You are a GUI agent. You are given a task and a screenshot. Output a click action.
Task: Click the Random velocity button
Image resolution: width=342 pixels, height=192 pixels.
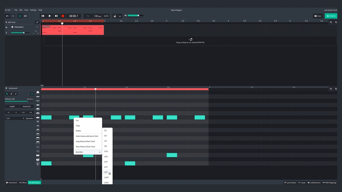pyautogui.click(x=30, y=99)
